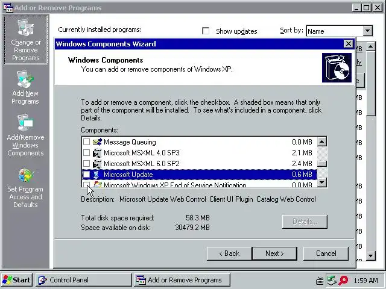
Task: Click the keyboard icon in system tray
Action: pyautogui.click(x=320, y=281)
